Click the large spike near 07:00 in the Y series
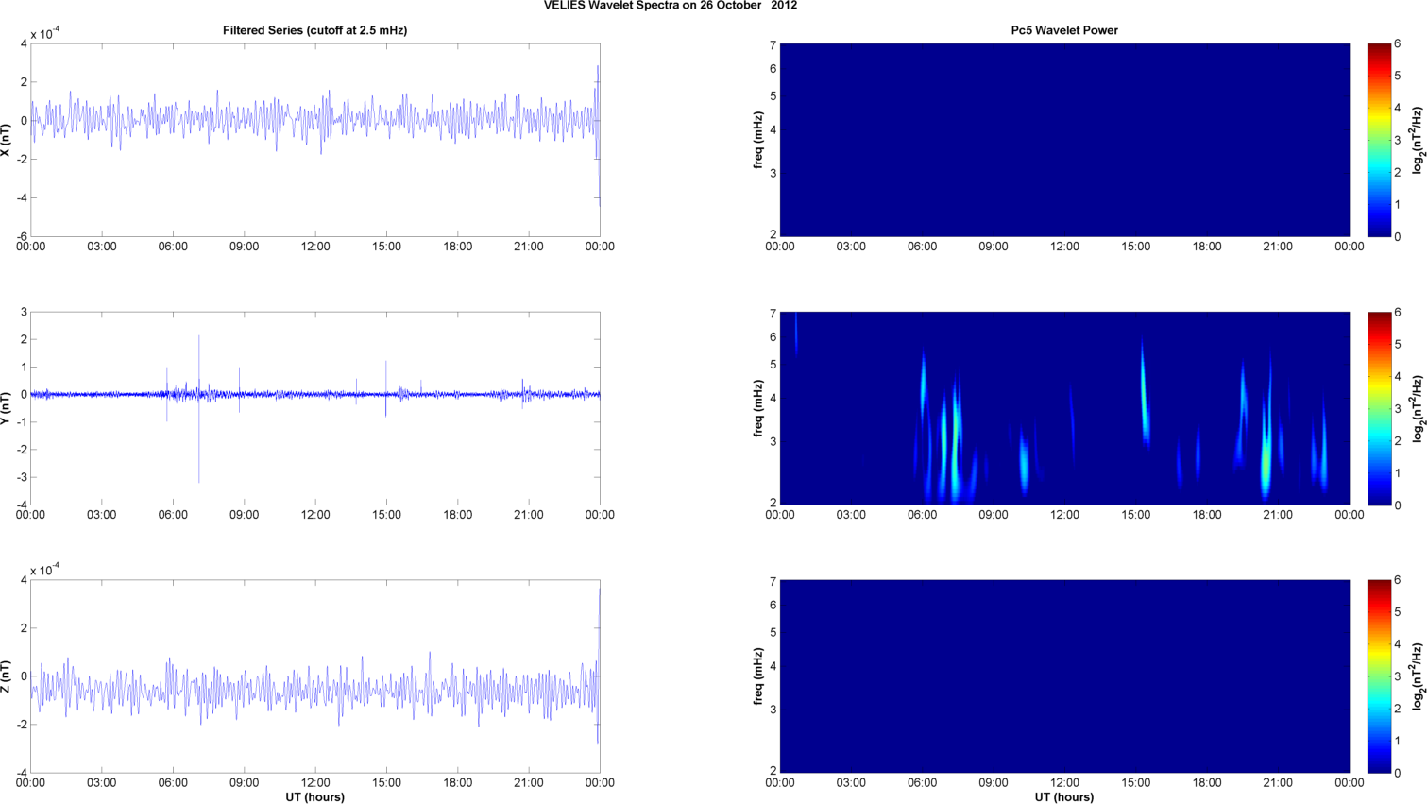Screen dimensions: 1427x804 tap(198, 408)
